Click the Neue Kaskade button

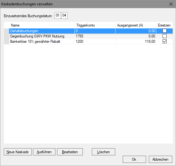click(18, 152)
